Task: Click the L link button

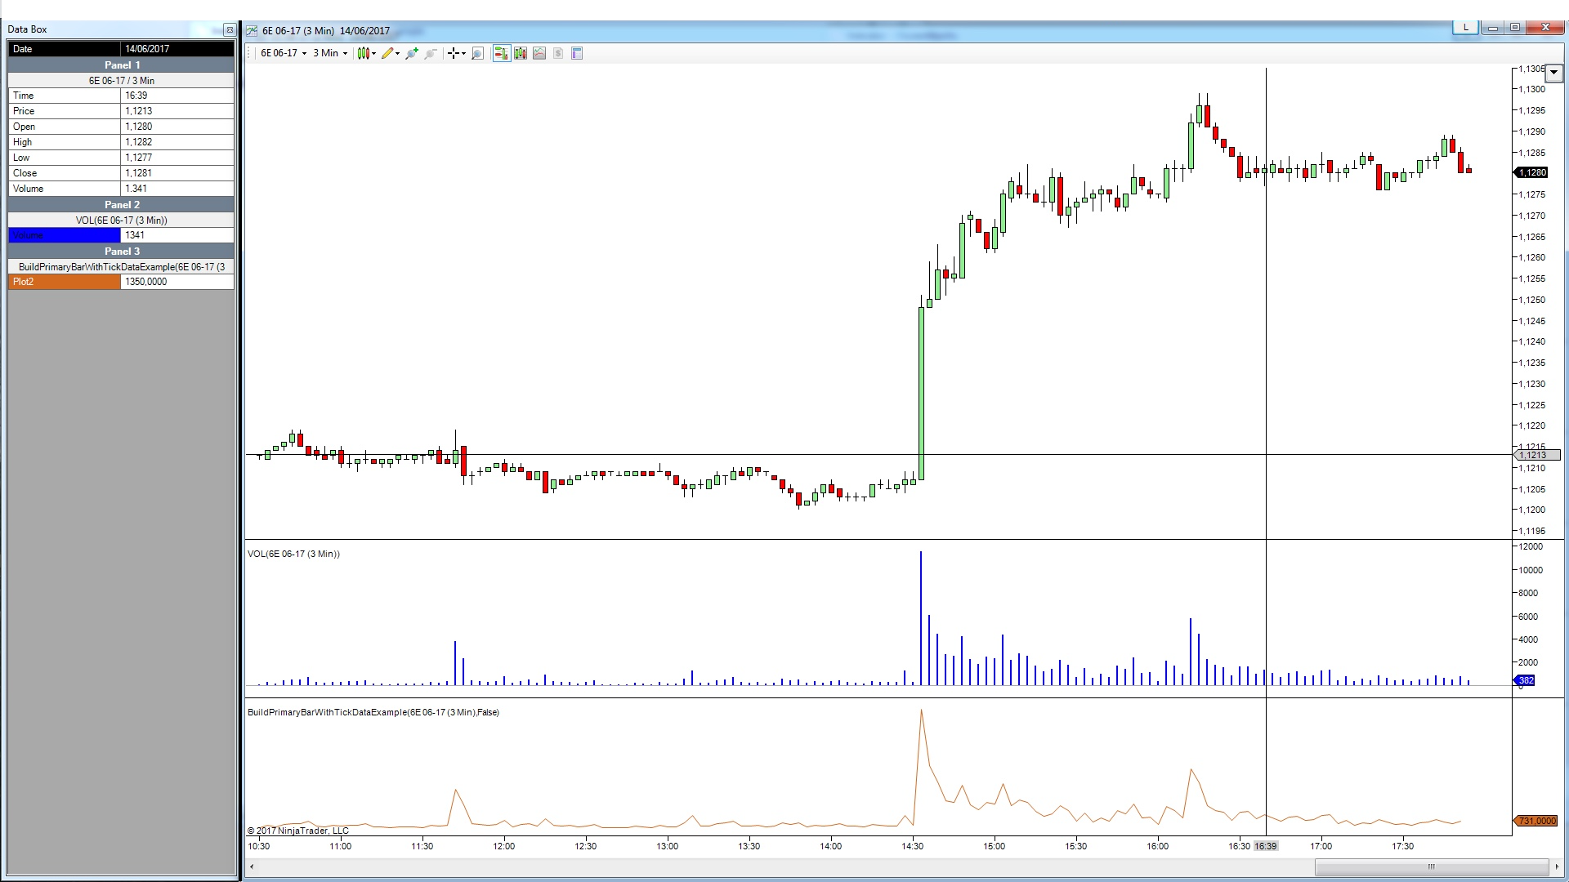Action: tap(1466, 28)
